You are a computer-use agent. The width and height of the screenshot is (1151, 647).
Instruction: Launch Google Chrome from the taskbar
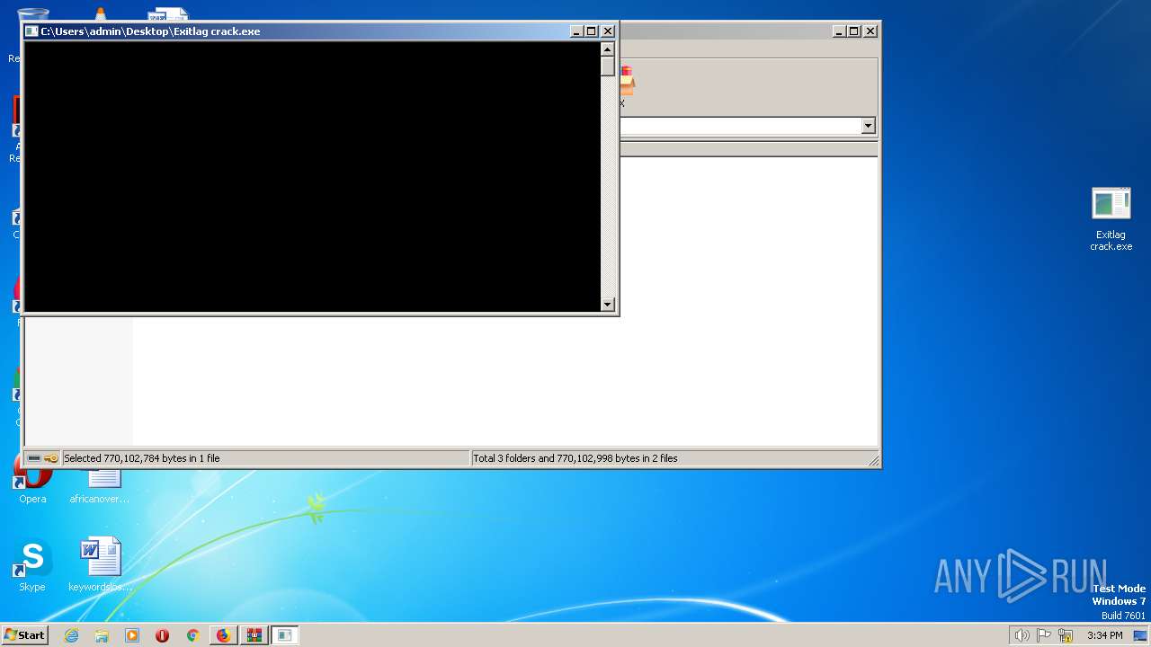192,635
